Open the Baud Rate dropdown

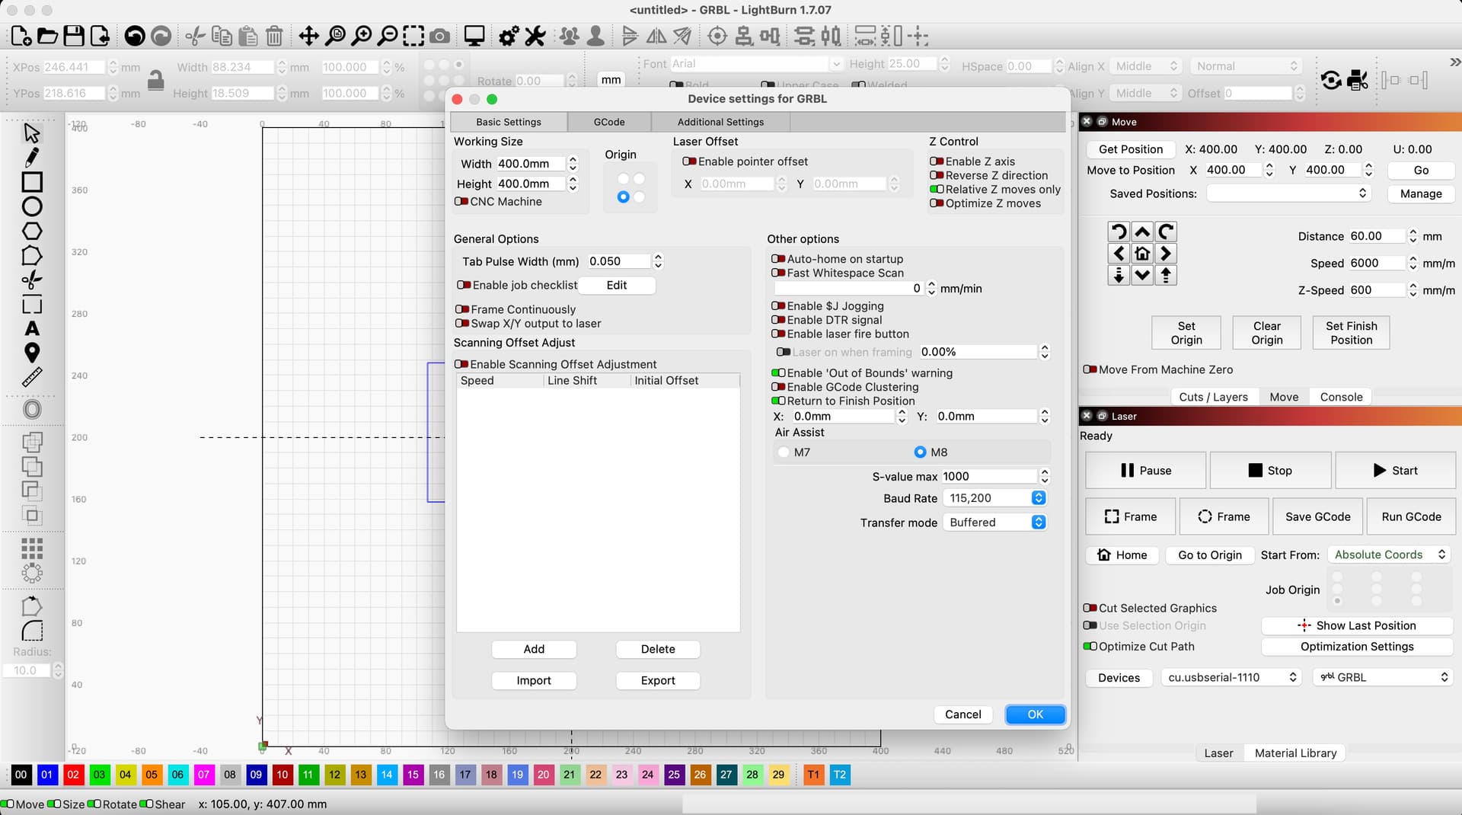(994, 498)
